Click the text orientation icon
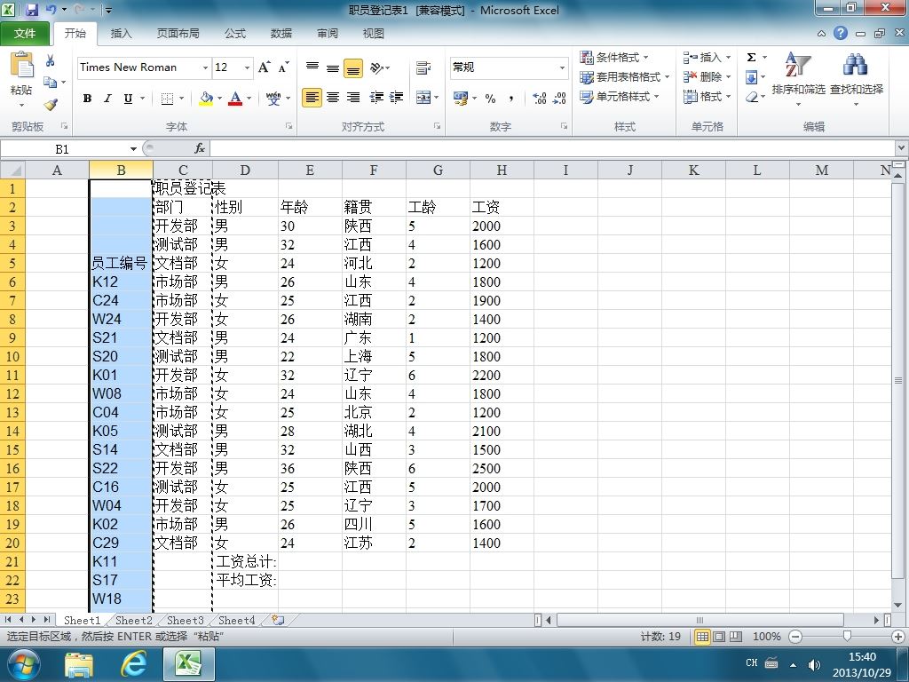Screen dimensions: 909x682 click(x=376, y=67)
